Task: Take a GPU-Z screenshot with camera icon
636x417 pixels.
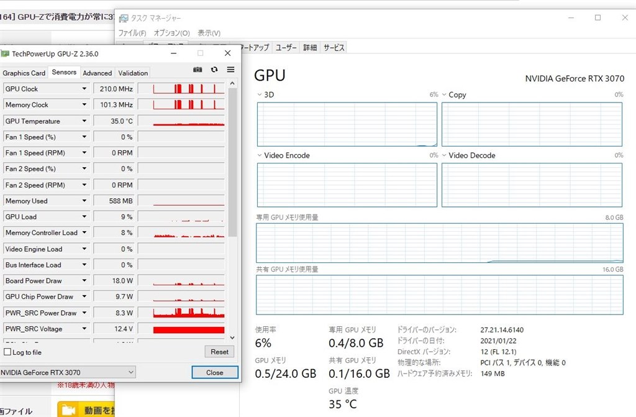Action: pos(198,70)
